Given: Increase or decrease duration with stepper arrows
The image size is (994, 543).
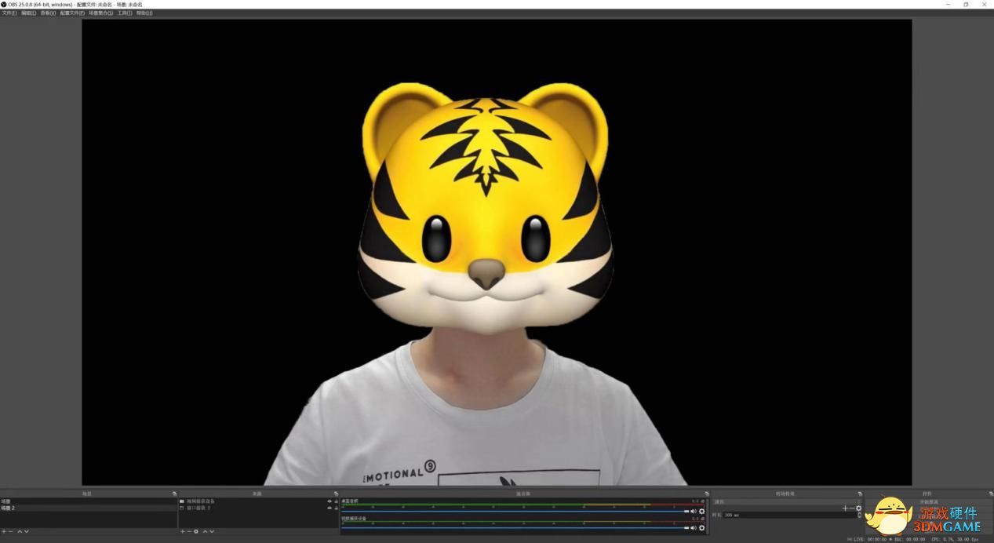Looking at the screenshot, I should click(859, 515).
